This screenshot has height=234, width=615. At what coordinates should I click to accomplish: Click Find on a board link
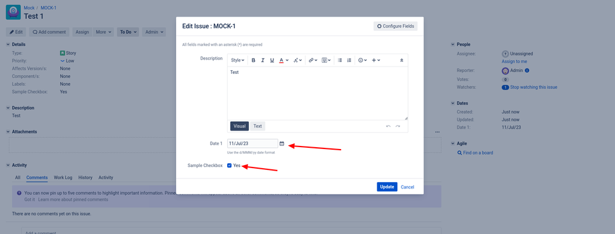pyautogui.click(x=478, y=153)
